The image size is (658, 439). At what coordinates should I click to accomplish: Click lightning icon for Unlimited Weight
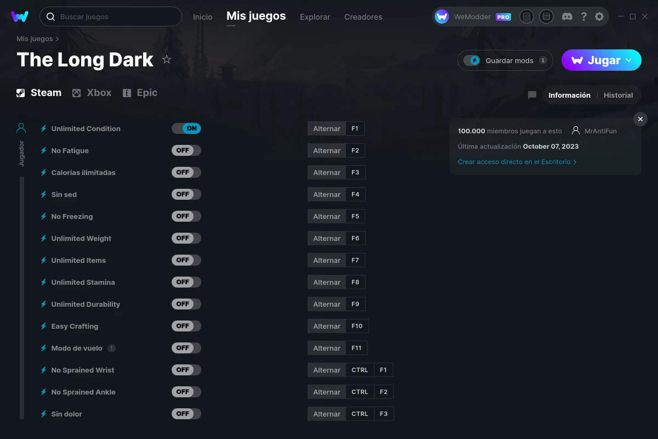tap(43, 238)
